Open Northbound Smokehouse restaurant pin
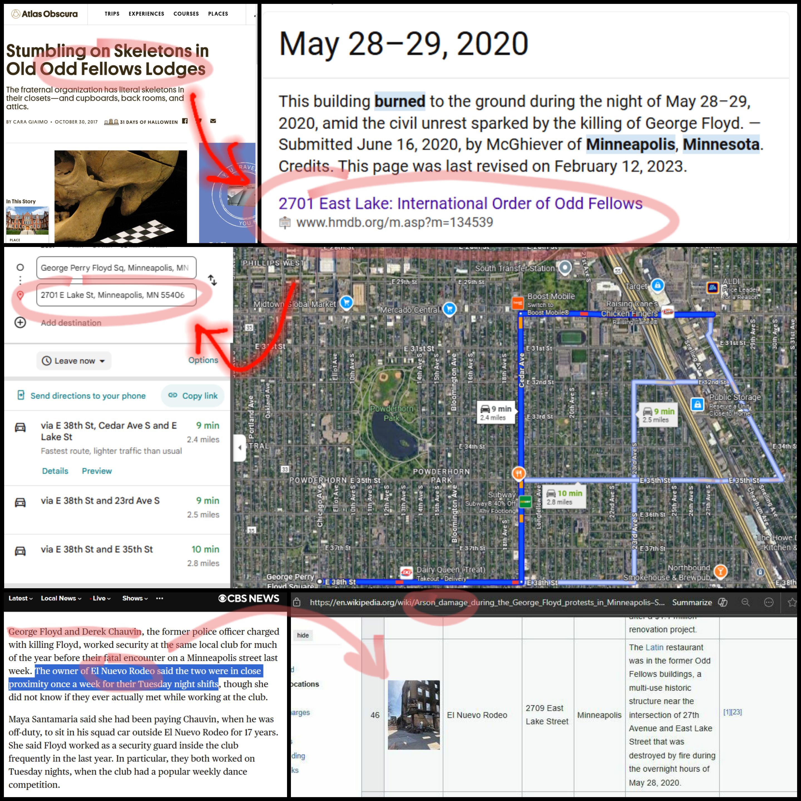The width and height of the screenshot is (801, 801). pos(721,571)
